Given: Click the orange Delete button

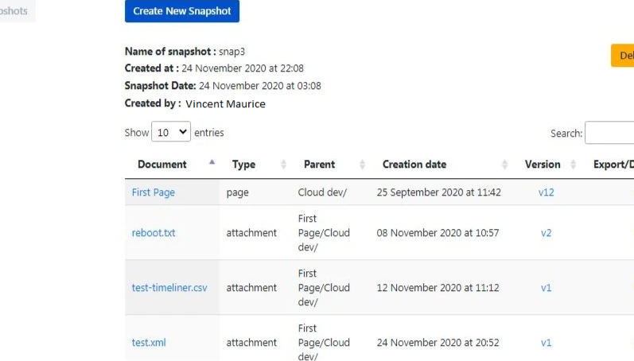Looking at the screenshot, I should coord(624,56).
